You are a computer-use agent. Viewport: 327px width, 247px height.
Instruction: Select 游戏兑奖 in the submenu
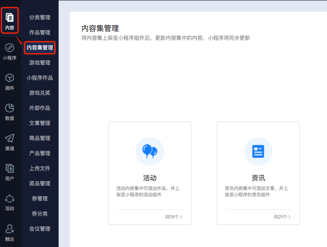pos(40,93)
